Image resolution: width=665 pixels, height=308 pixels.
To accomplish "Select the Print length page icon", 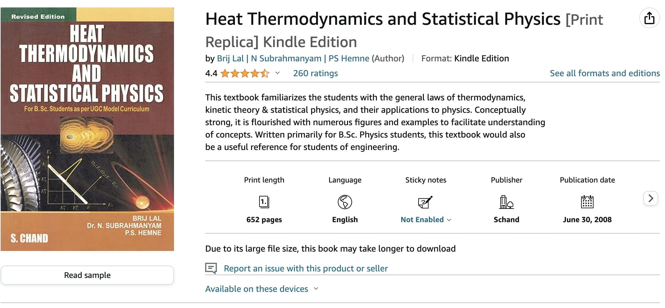I will (x=264, y=203).
